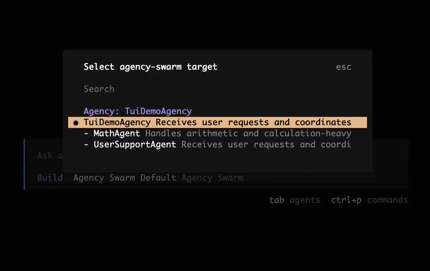Click the "tab agents" status bar hint
430x271 pixels.
[295, 200]
